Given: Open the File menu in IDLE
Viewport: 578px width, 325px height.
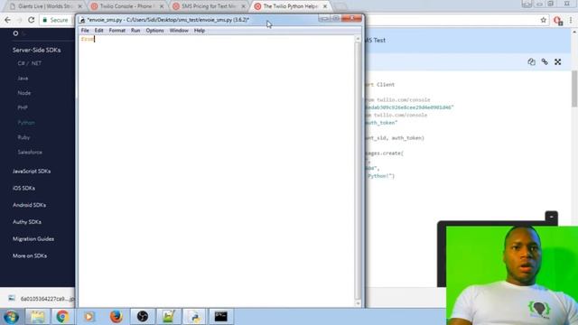Looking at the screenshot, I should (85, 31).
